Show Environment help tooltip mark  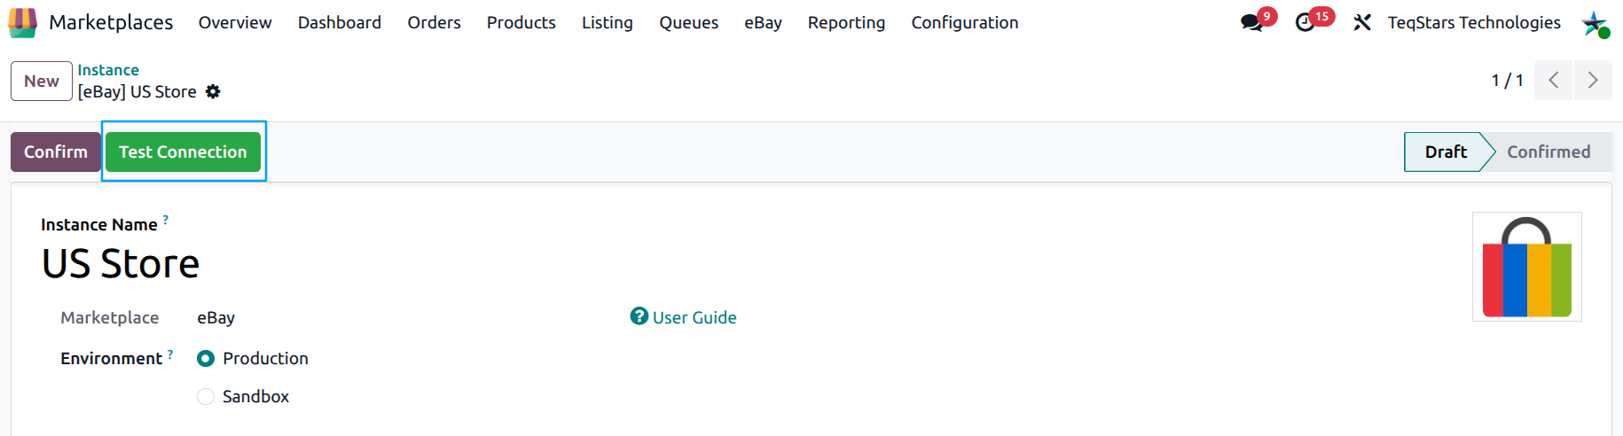[170, 354]
